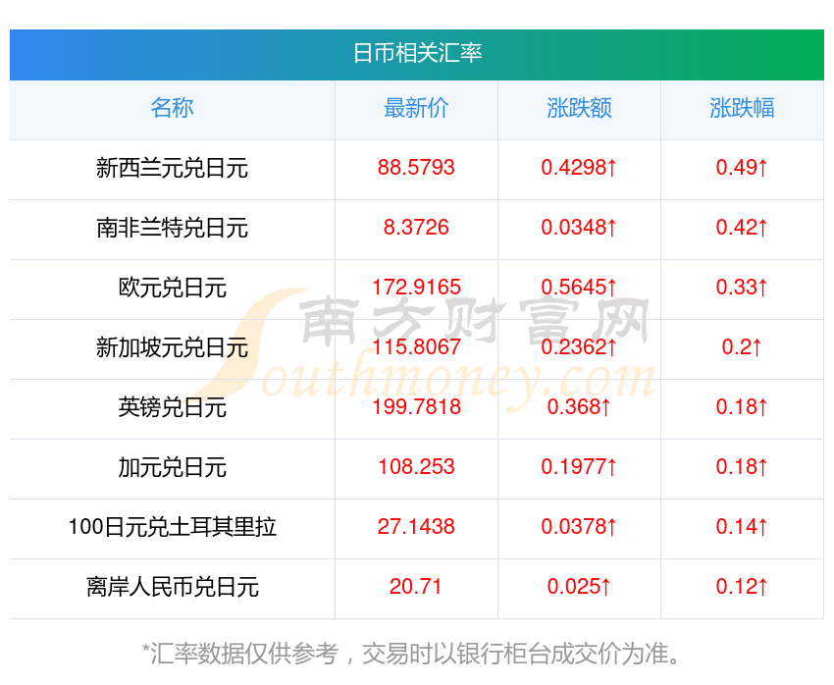Click the change amount 0.1977↑
Viewport: 834px width, 685px height.
[579, 467]
